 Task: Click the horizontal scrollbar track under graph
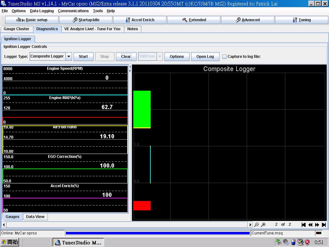(x=129, y=224)
